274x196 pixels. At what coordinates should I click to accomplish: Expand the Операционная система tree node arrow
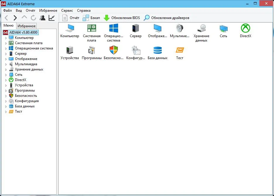point(6,49)
